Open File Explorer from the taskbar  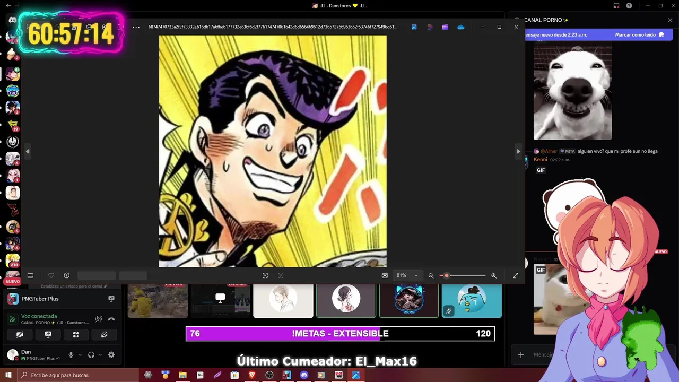pos(182,375)
